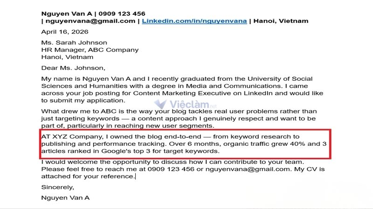The width and height of the screenshot is (373, 209).
Task: Click the signature 'Nguyen Van A' at bottom
Action: coord(65,198)
